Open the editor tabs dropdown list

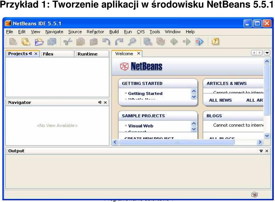(267, 53)
